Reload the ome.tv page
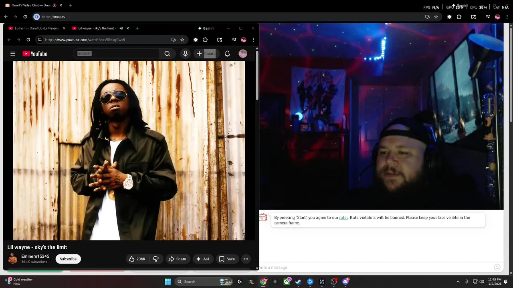Screen dimensions: 513x288 pyautogui.click(x=25, y=17)
